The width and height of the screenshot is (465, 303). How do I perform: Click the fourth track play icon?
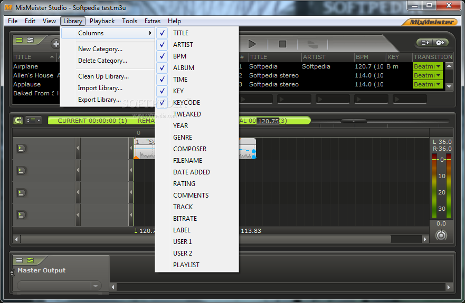21,215
